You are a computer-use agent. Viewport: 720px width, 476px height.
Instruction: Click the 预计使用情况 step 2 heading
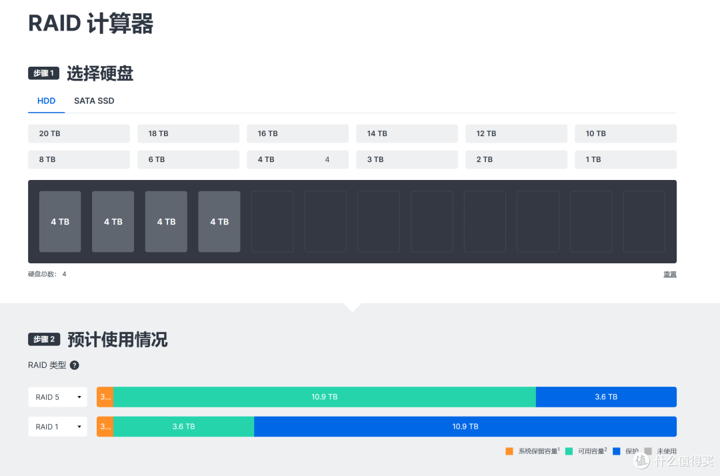[x=117, y=340]
